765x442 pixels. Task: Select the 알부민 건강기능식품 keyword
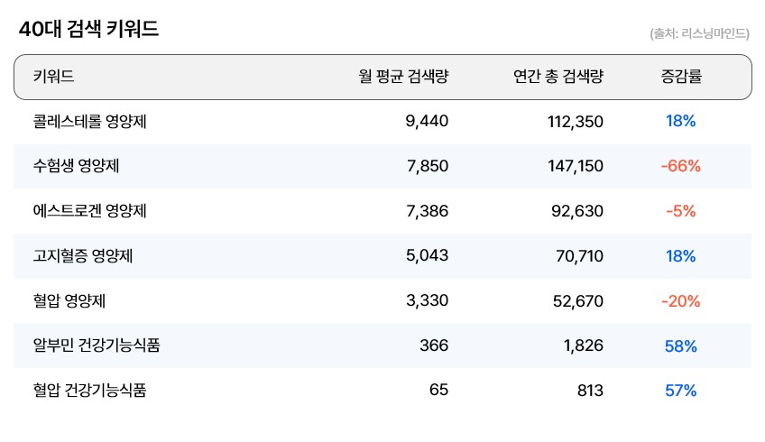tap(97, 345)
